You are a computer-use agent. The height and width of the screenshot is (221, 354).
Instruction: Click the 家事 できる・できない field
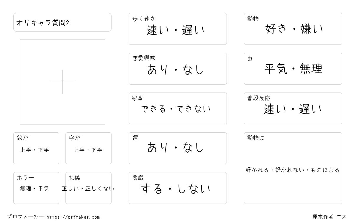point(178,108)
